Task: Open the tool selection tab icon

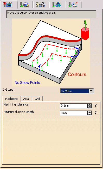Action: tap(41, 5)
